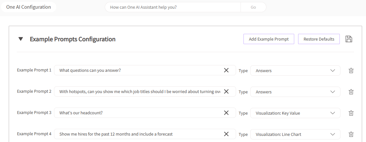The height and width of the screenshot is (142, 366).
Task: Remove Example Prompt 4 using trash icon
Action: 351,134
